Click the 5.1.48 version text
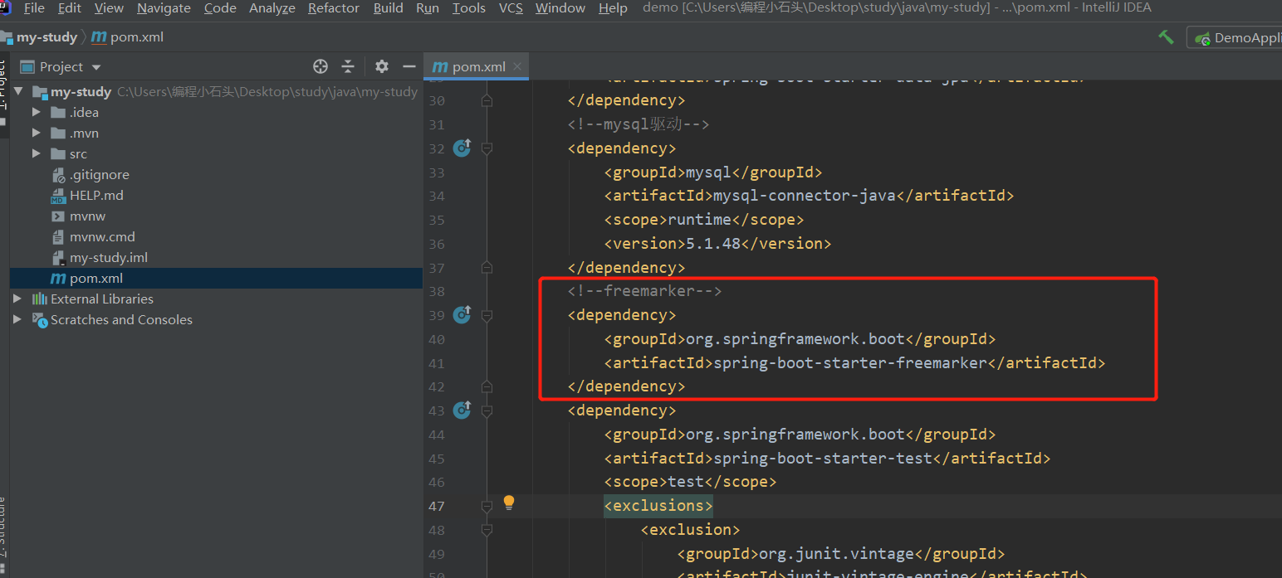Screen dimensions: 1282x578 pos(713,244)
